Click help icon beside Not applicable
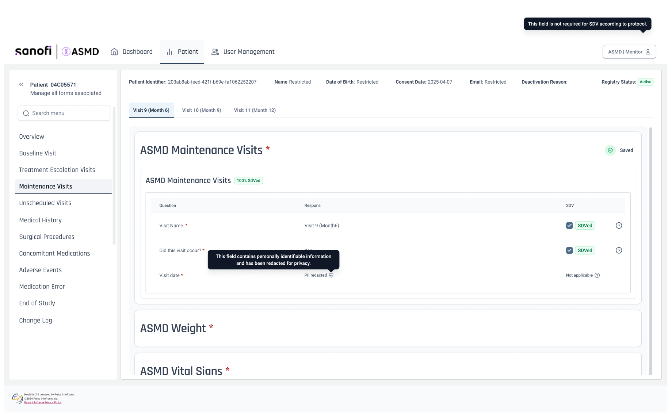The image size is (672, 414). [x=597, y=275]
